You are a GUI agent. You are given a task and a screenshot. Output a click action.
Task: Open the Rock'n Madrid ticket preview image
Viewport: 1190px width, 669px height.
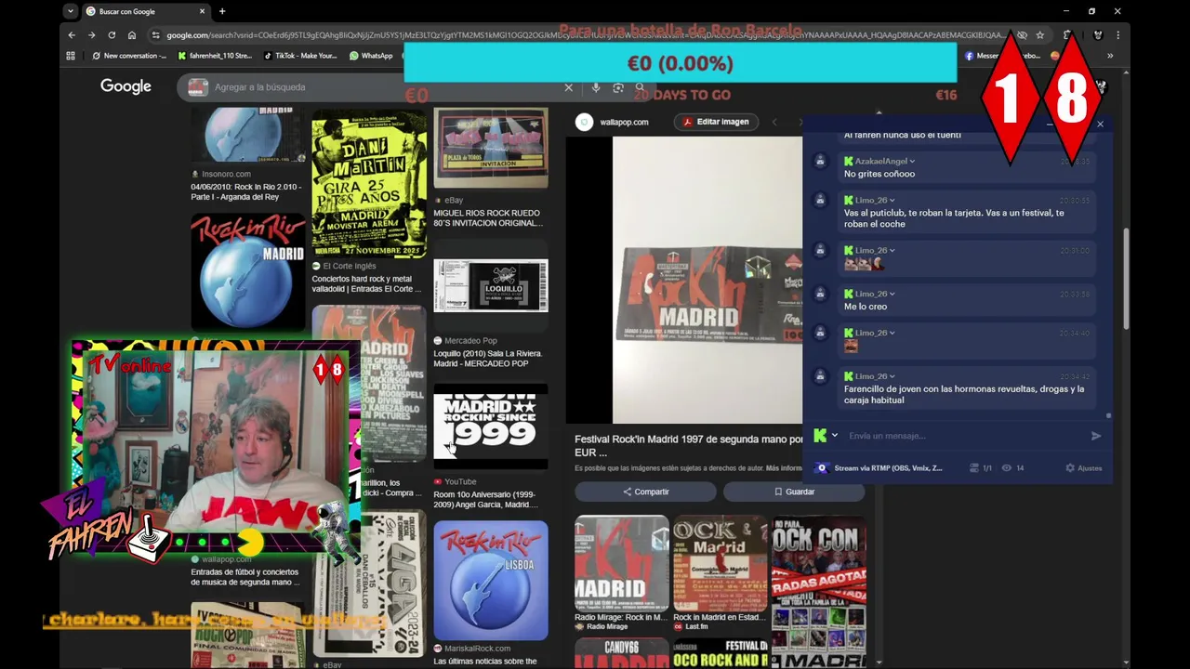tap(707, 280)
